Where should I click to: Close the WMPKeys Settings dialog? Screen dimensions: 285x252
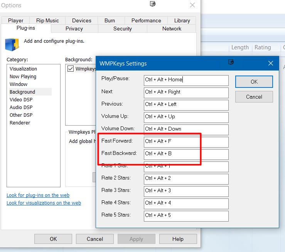[271, 63]
